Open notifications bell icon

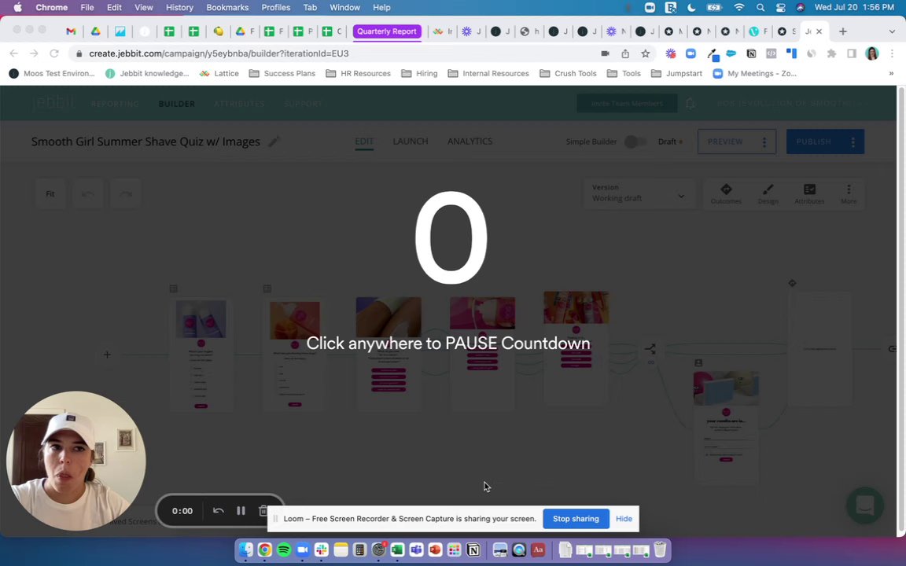coord(690,104)
